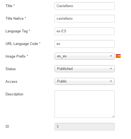Click the URL Language Code input
Image resolution: width=131 pixels, height=139 pixels.
pyautogui.click(x=85, y=44)
